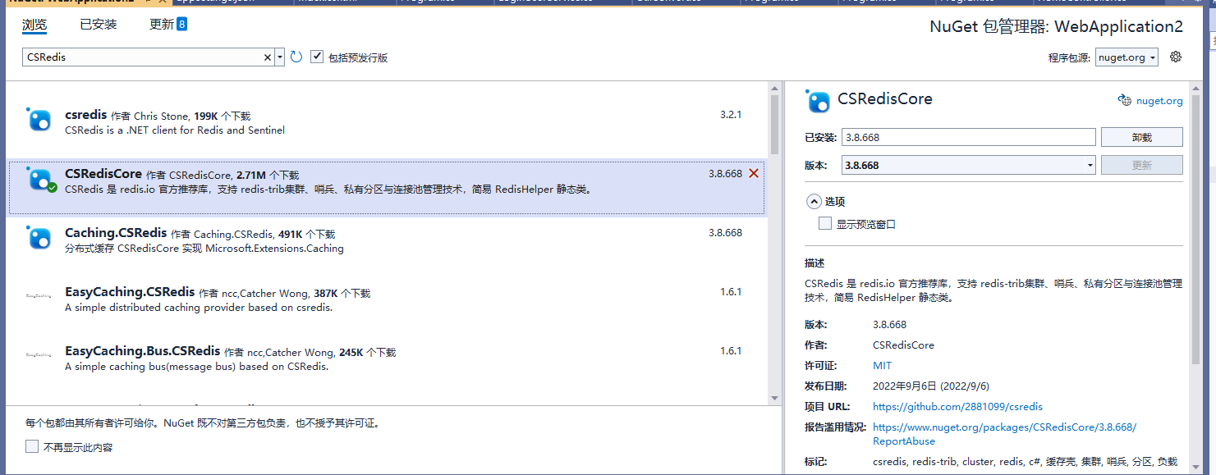Open the nuget.org link
The height and width of the screenshot is (475, 1216).
coord(1159,101)
